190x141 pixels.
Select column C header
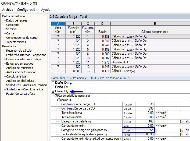pyautogui.click(x=88, y=23)
